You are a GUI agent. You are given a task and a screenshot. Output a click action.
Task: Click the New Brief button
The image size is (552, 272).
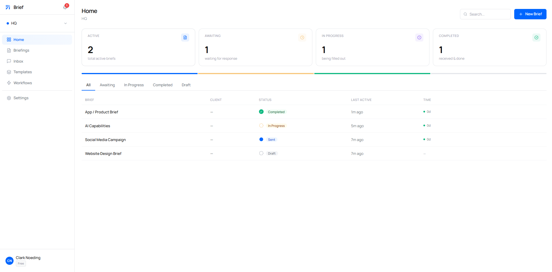tap(530, 14)
